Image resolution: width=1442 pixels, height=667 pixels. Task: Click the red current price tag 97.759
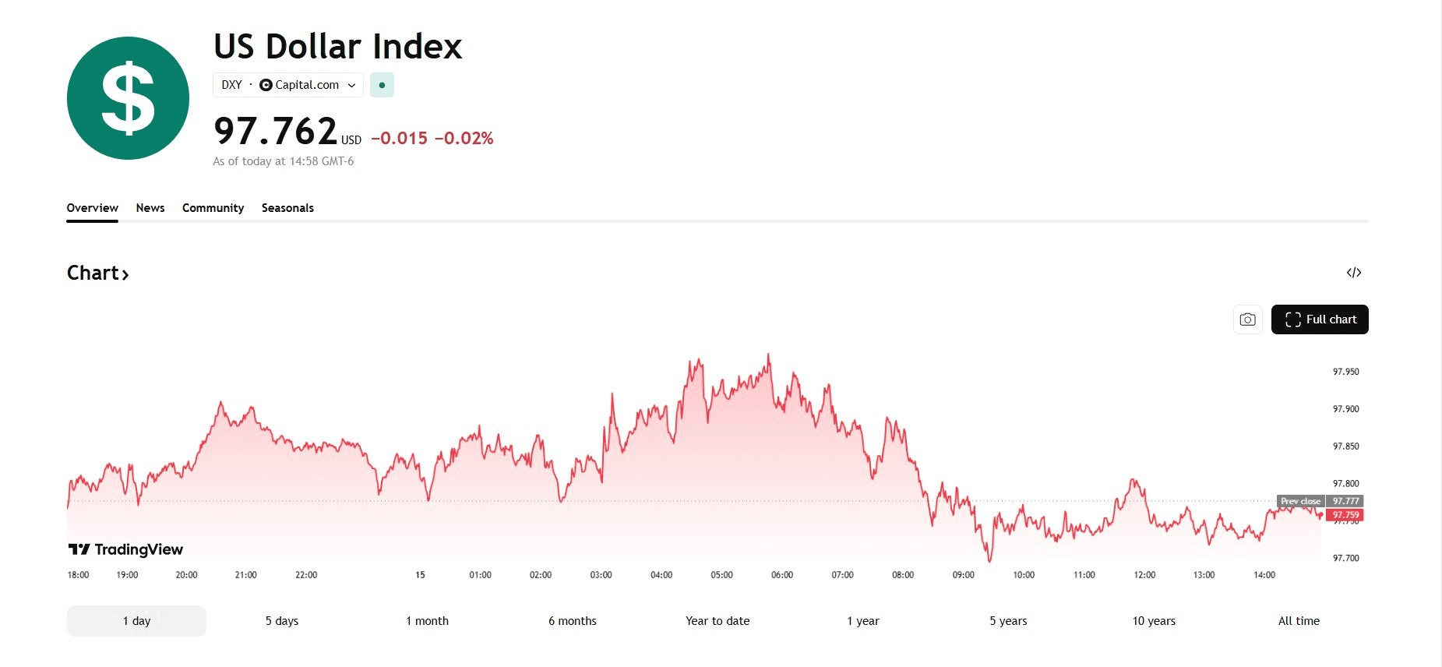(x=1345, y=515)
